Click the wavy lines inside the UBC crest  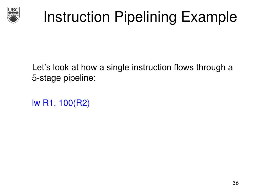click(13, 13)
